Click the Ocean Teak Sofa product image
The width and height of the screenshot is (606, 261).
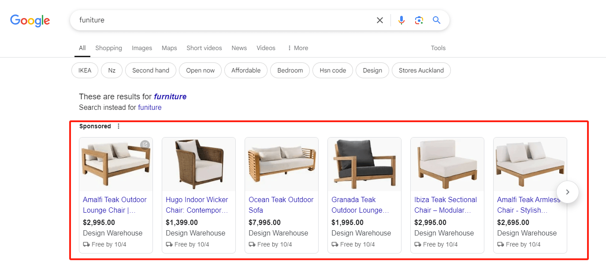[282, 164]
